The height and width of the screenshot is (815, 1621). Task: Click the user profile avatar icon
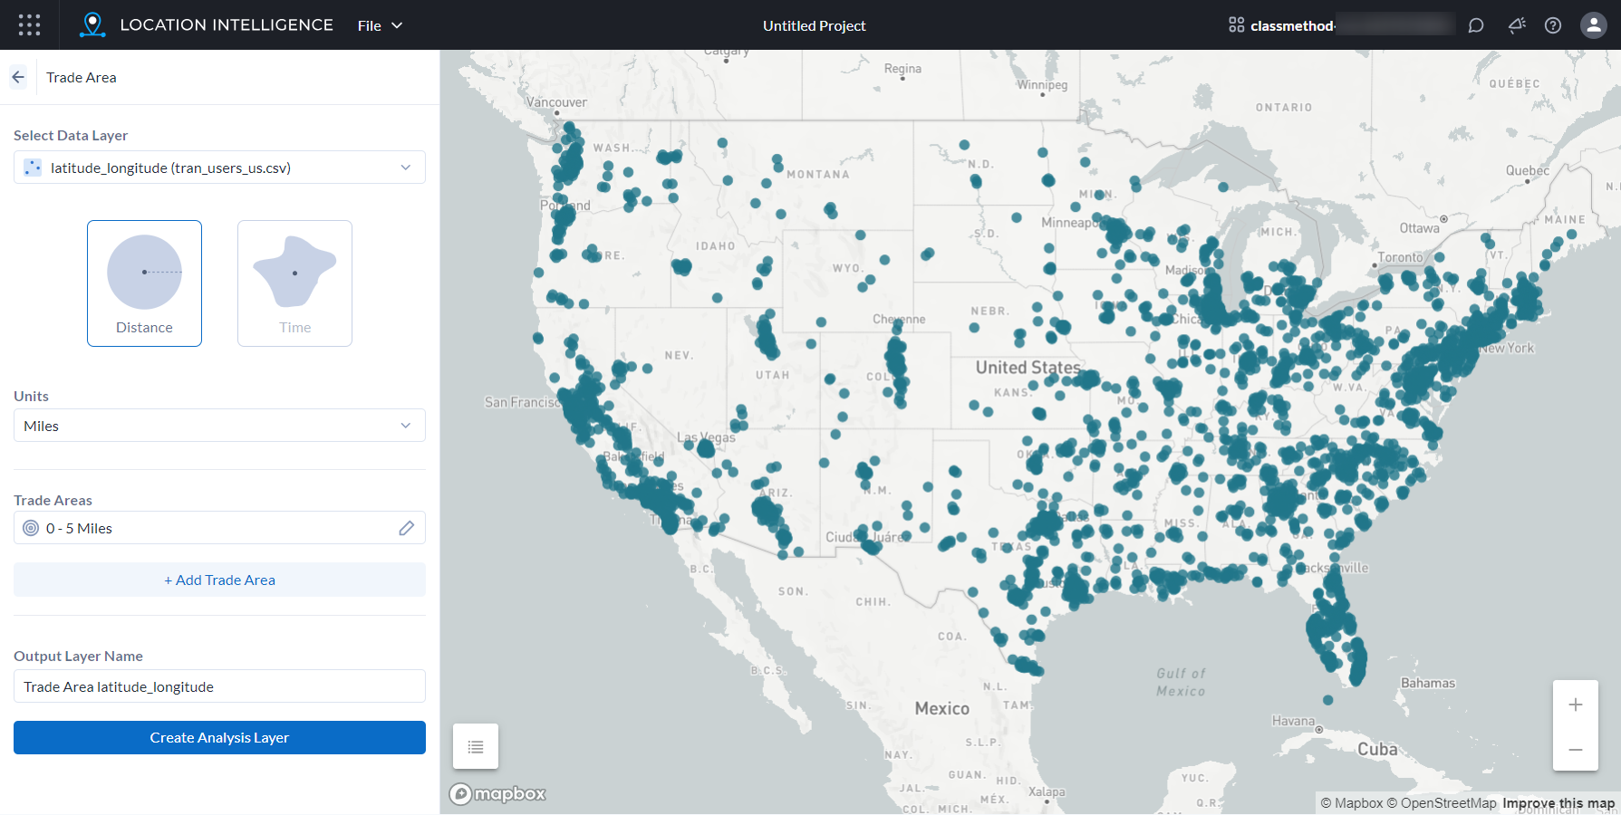click(x=1593, y=25)
